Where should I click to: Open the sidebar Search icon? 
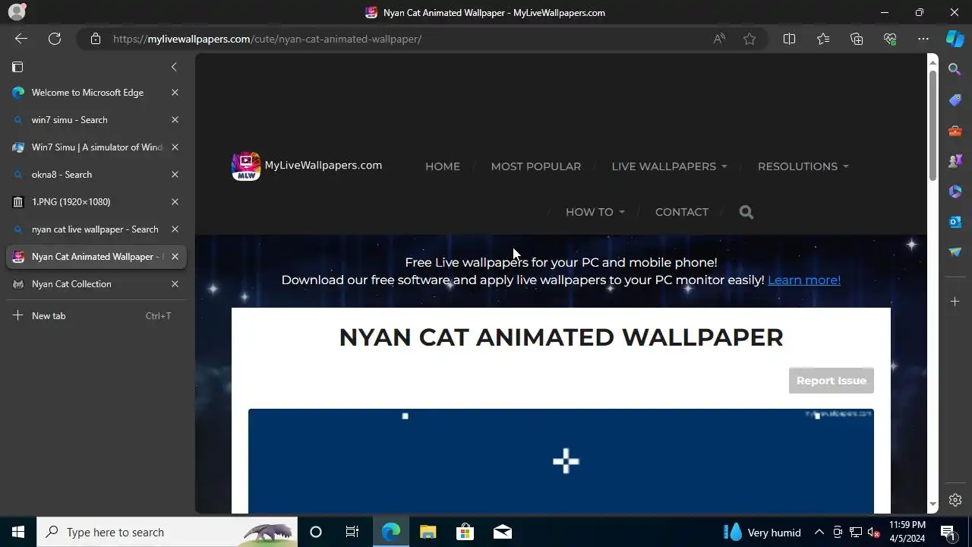pyautogui.click(x=955, y=70)
